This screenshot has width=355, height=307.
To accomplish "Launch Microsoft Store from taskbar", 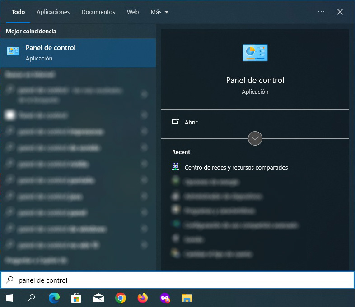I will (76, 298).
